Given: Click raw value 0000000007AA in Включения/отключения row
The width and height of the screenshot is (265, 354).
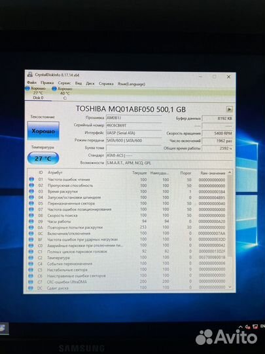Looking at the screenshot, I should 212,233.
